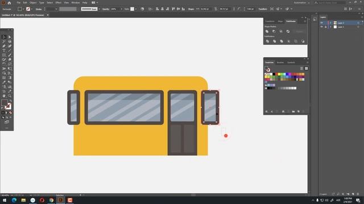Screen dimensions: 364x204
Task: Select the Hand tool
Action: [x=4, y=96]
